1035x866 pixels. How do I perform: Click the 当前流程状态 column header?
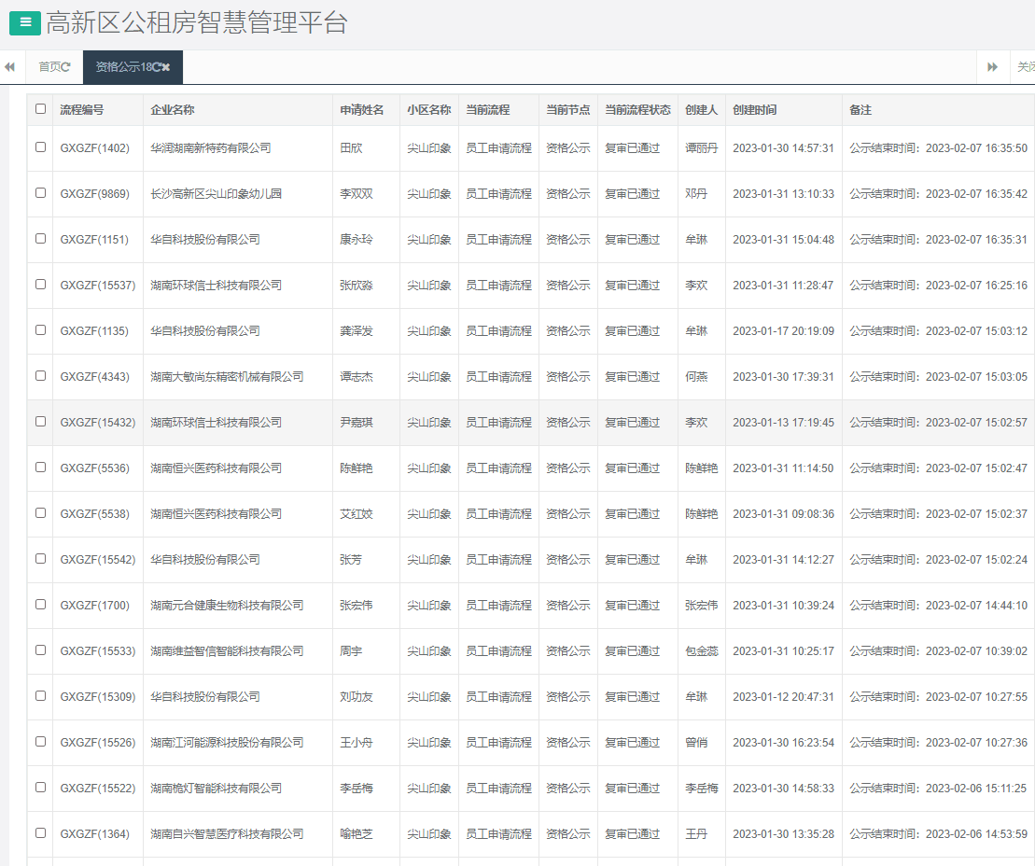tap(637, 110)
